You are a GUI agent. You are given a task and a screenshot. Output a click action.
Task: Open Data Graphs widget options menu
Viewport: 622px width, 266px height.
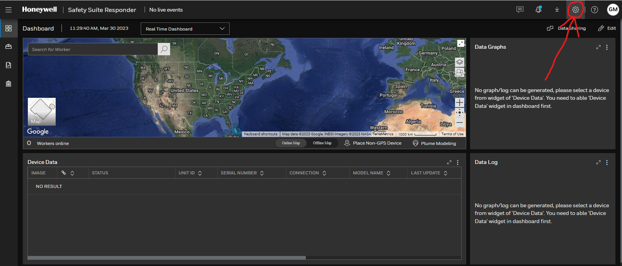pyautogui.click(x=607, y=47)
